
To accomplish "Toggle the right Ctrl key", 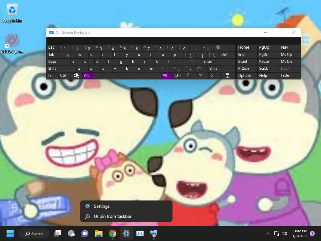I will pos(178,75).
